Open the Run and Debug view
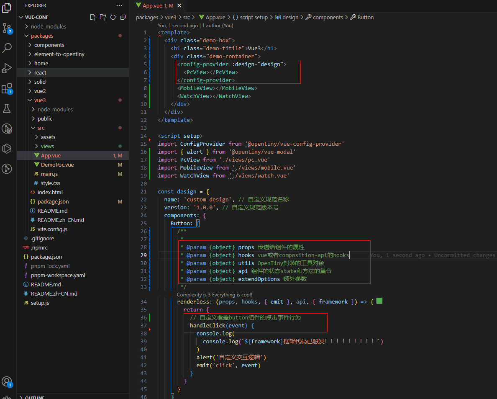This screenshot has width=497, height=399. click(7, 68)
